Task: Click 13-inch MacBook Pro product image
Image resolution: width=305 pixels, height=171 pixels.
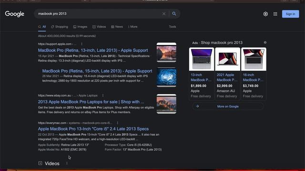Action: click(202, 59)
